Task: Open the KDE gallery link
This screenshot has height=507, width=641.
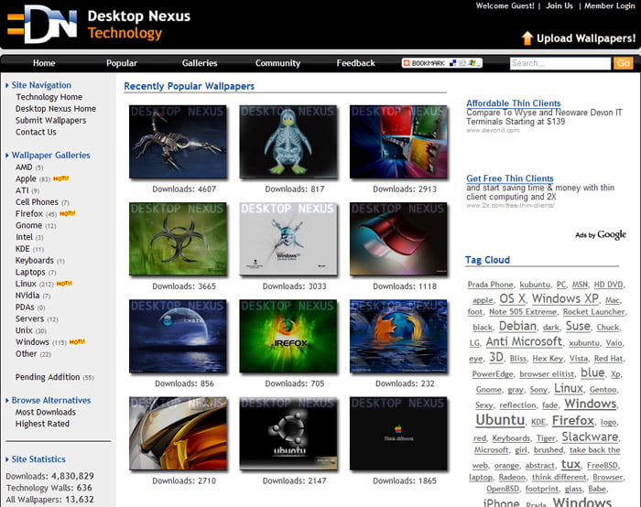Action: [23, 249]
